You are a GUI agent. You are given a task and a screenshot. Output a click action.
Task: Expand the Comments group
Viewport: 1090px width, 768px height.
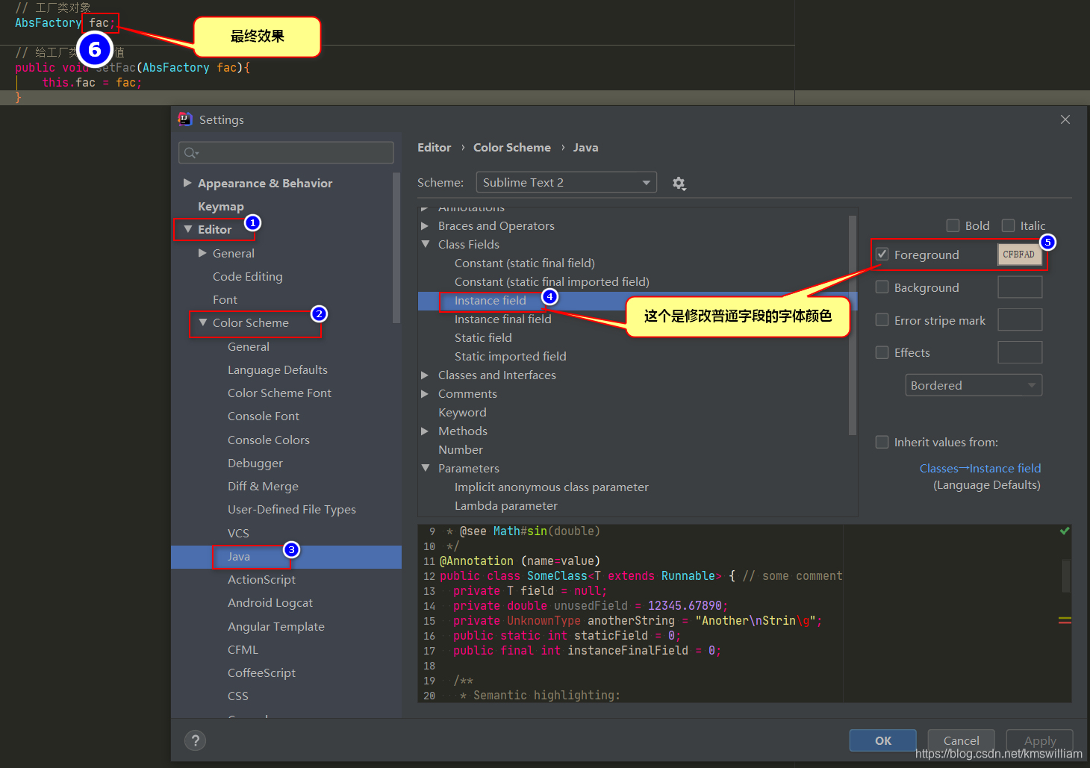point(425,393)
